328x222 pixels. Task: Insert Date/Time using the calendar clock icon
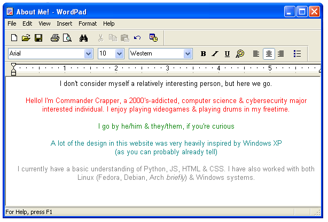(153, 38)
